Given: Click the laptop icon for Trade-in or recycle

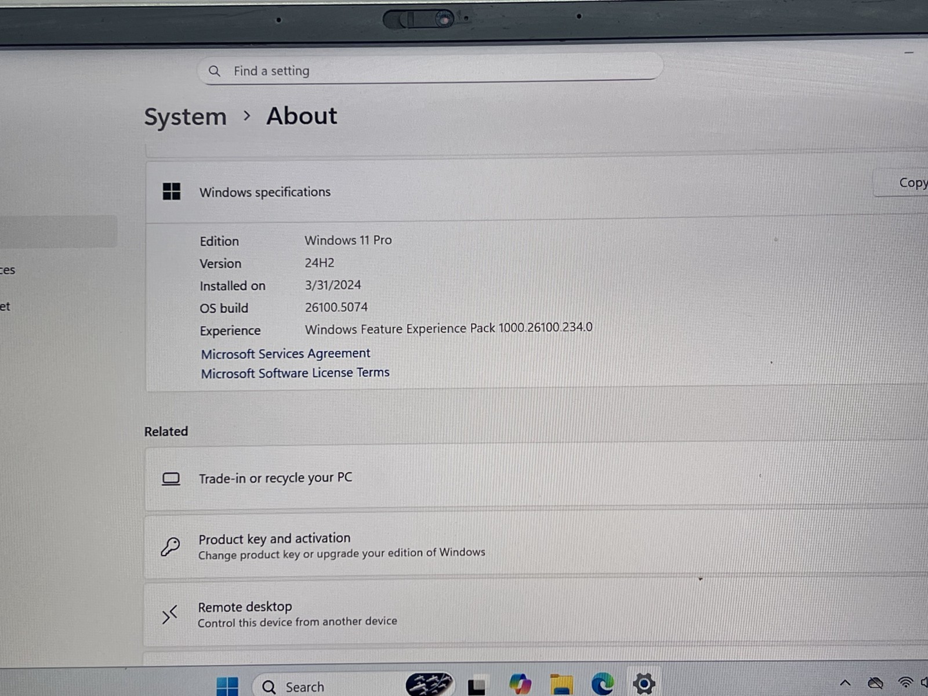Looking at the screenshot, I should click(x=171, y=479).
